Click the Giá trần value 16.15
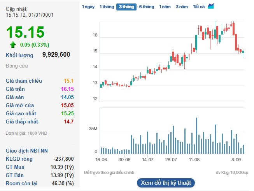 [67, 89]
